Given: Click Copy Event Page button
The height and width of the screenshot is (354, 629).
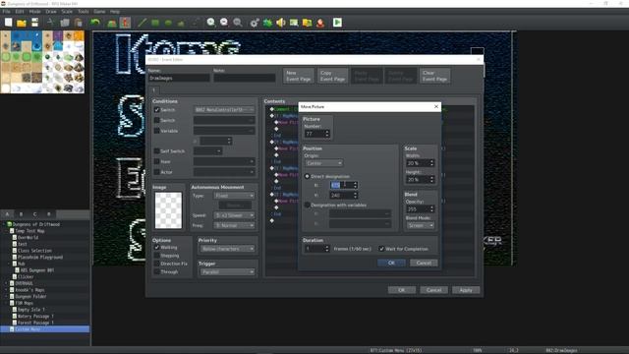Looking at the screenshot, I should click(332, 76).
